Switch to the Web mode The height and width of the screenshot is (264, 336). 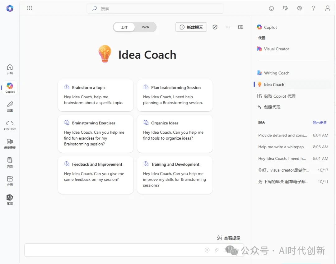click(x=145, y=27)
